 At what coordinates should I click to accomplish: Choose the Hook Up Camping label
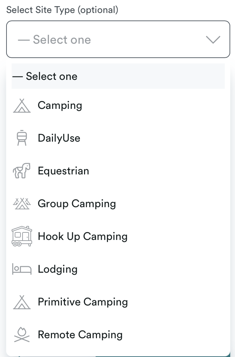[83, 236]
